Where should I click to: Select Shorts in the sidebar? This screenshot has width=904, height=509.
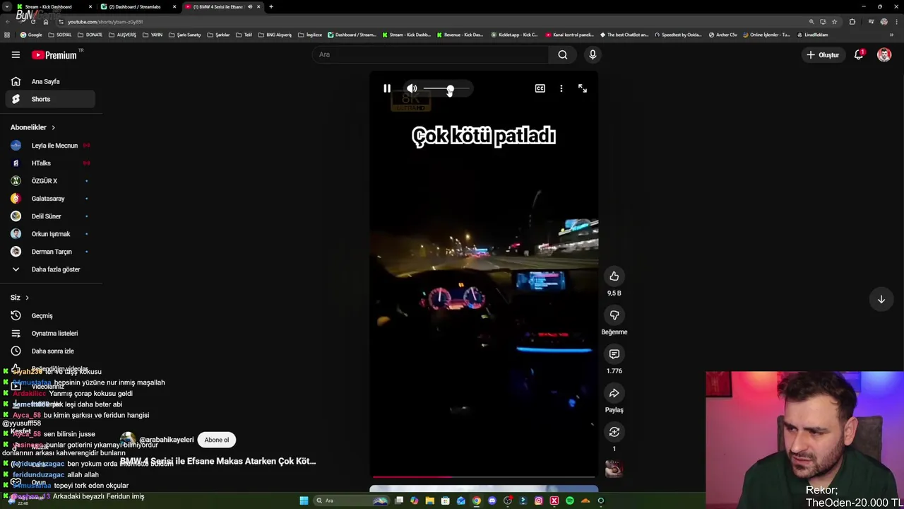point(49,99)
